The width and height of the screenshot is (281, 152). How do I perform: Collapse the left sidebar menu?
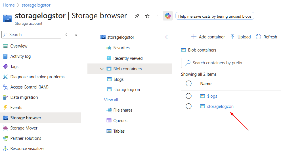76,35
